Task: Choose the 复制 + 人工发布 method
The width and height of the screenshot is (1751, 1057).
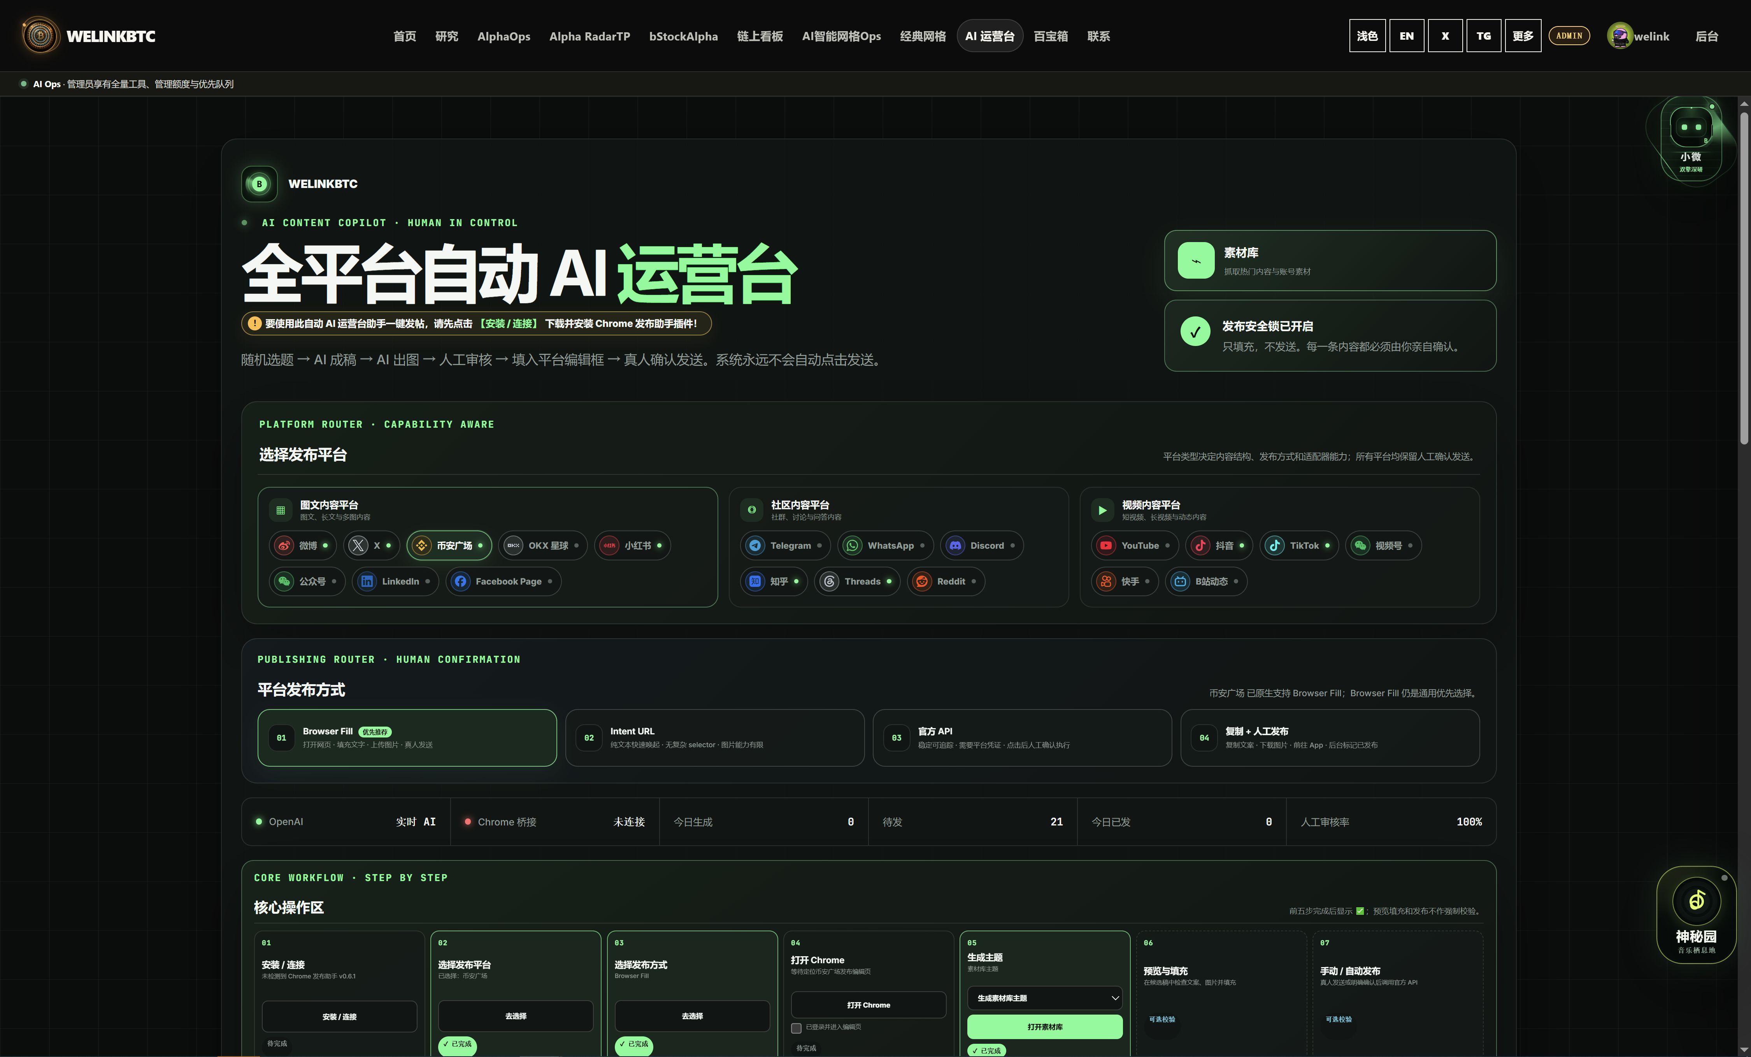Action: pyautogui.click(x=1330, y=738)
